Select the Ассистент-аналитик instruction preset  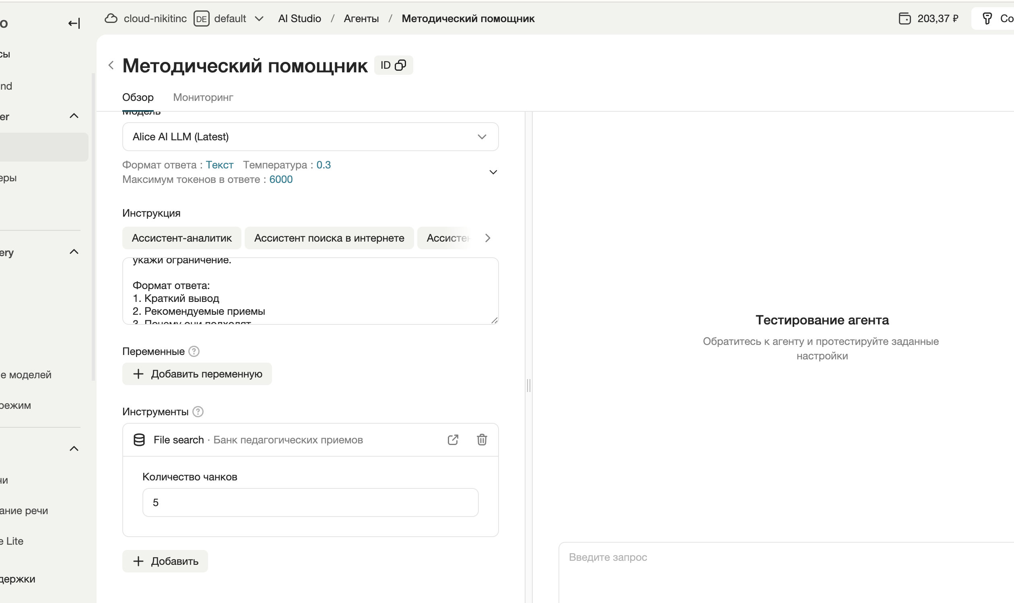pyautogui.click(x=182, y=238)
